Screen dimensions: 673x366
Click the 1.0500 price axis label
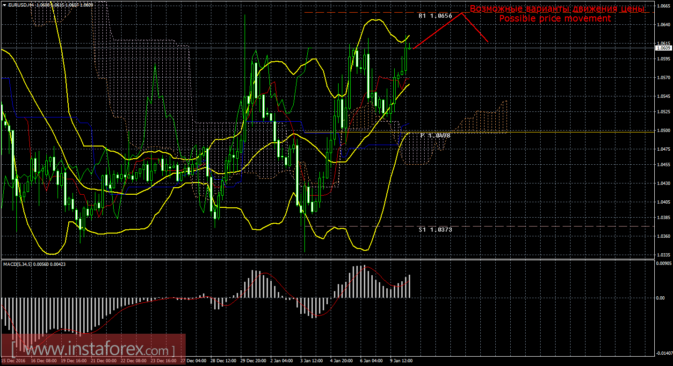(663, 131)
